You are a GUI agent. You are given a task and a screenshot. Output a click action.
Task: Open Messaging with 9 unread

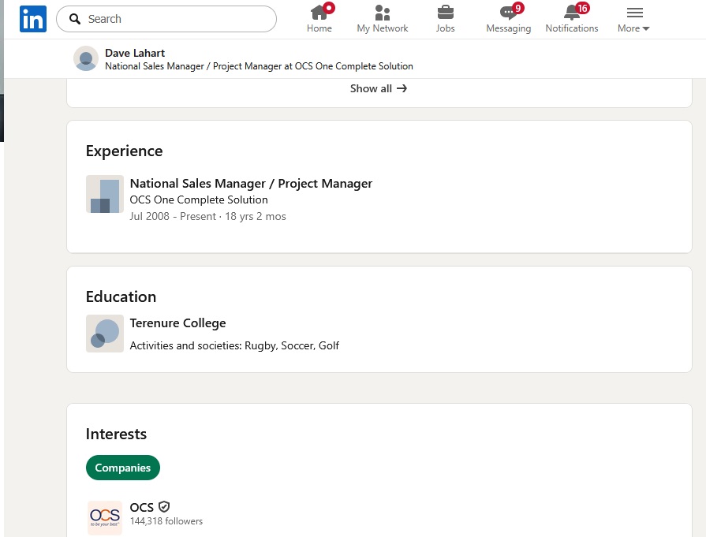click(508, 19)
